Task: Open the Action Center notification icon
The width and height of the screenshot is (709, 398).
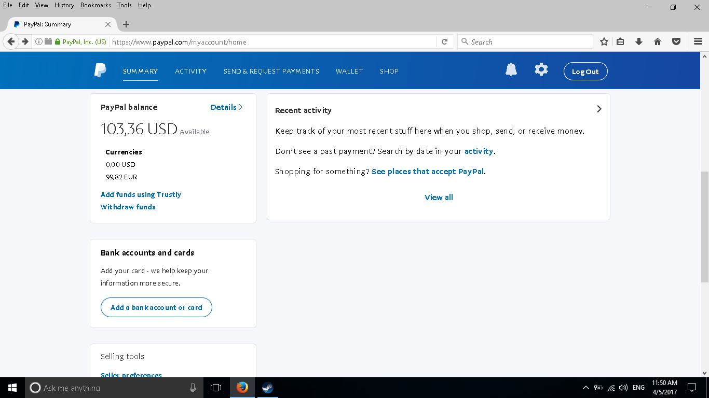Action: [x=692, y=388]
